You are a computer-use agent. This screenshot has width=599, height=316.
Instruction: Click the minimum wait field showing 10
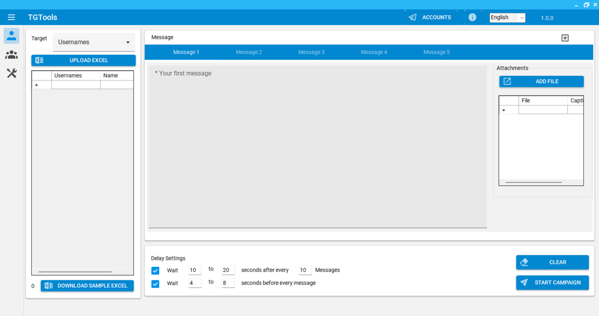point(195,270)
